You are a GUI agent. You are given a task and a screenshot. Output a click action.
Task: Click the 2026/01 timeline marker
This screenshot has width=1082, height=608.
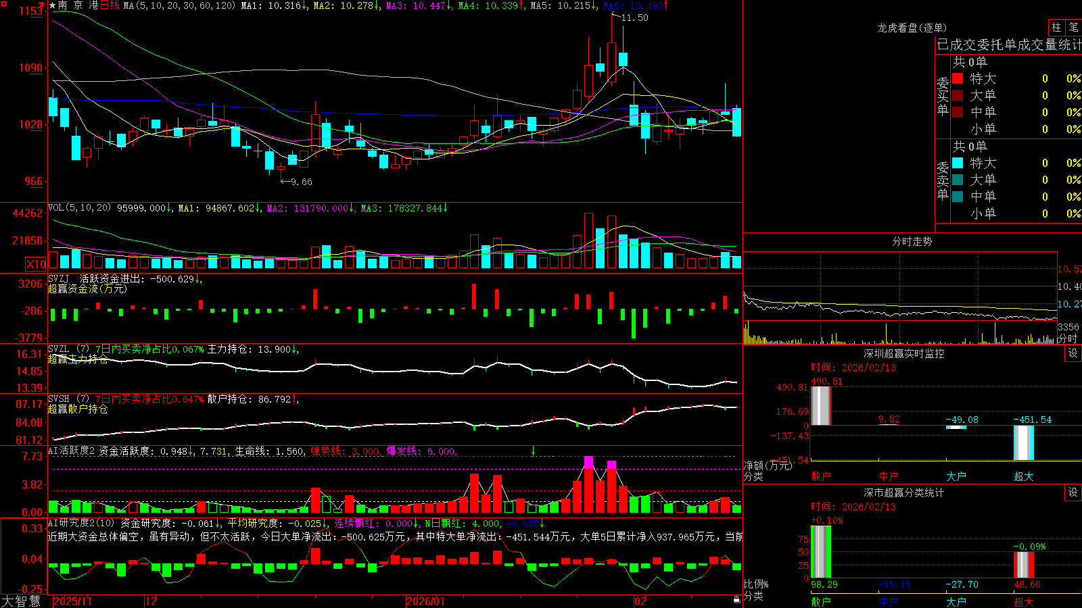(426, 601)
